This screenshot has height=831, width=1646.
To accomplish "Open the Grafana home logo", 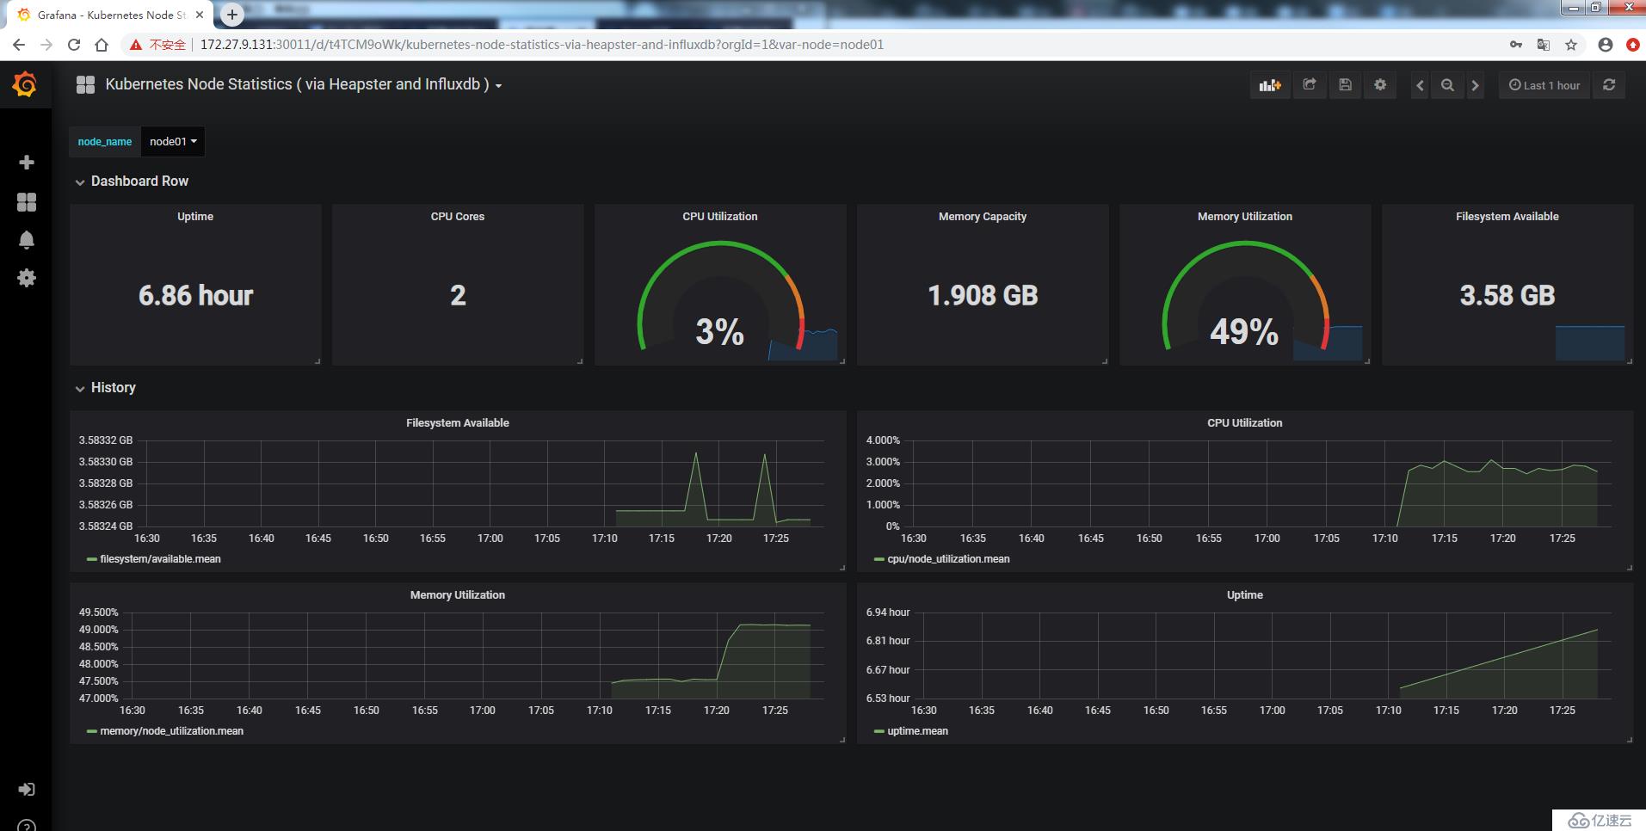I will coord(25,84).
